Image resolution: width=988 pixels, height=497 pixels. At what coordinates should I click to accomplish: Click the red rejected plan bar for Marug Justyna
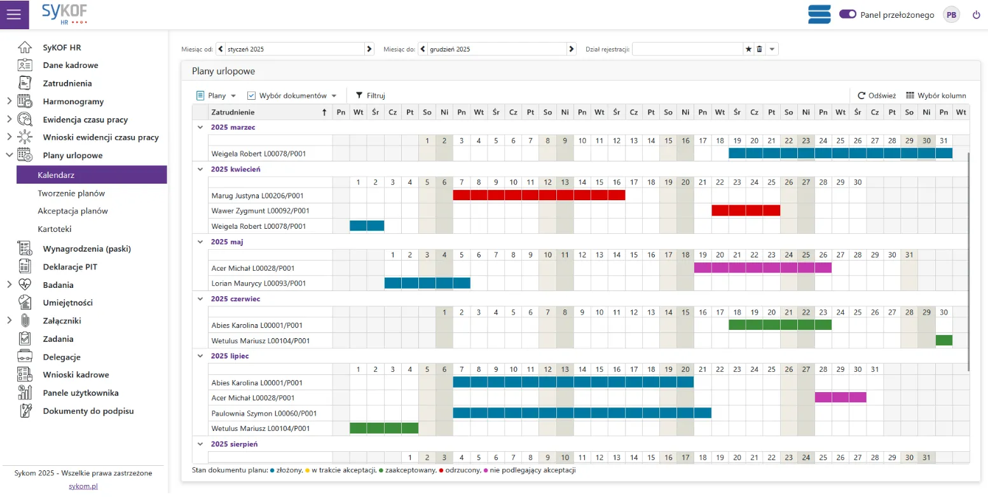(x=539, y=195)
